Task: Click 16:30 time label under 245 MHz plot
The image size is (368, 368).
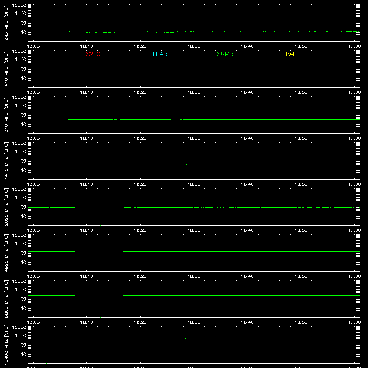Action: pos(194,46)
